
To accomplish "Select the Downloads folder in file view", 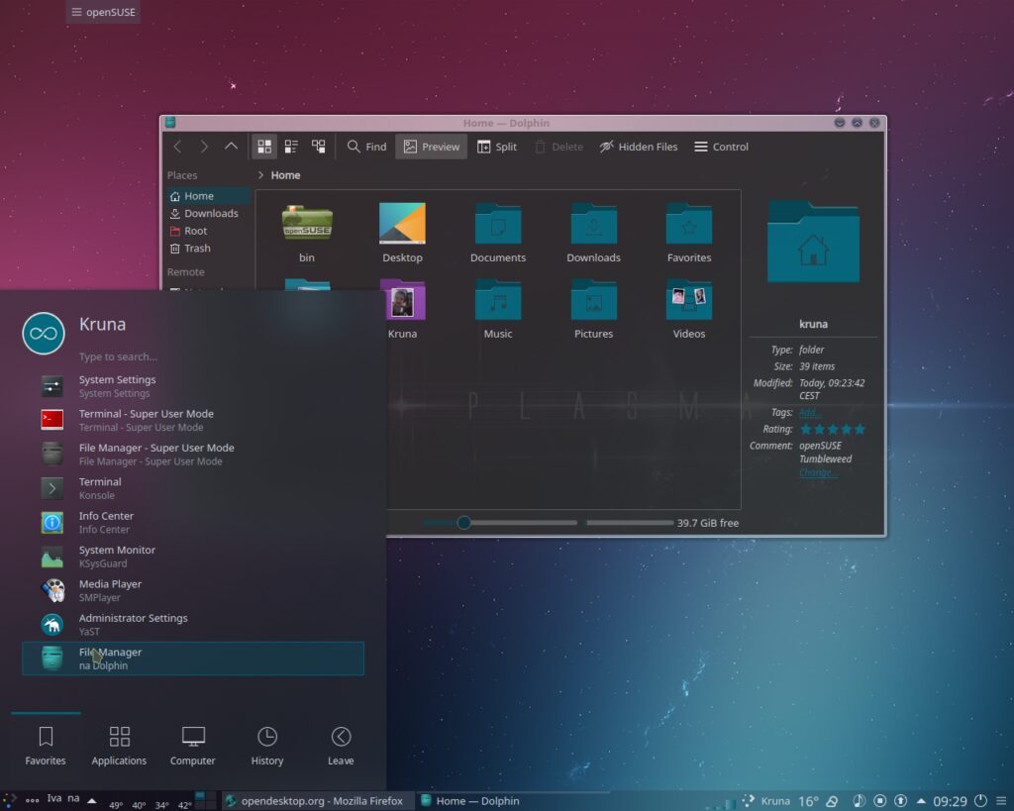I will click(x=594, y=224).
